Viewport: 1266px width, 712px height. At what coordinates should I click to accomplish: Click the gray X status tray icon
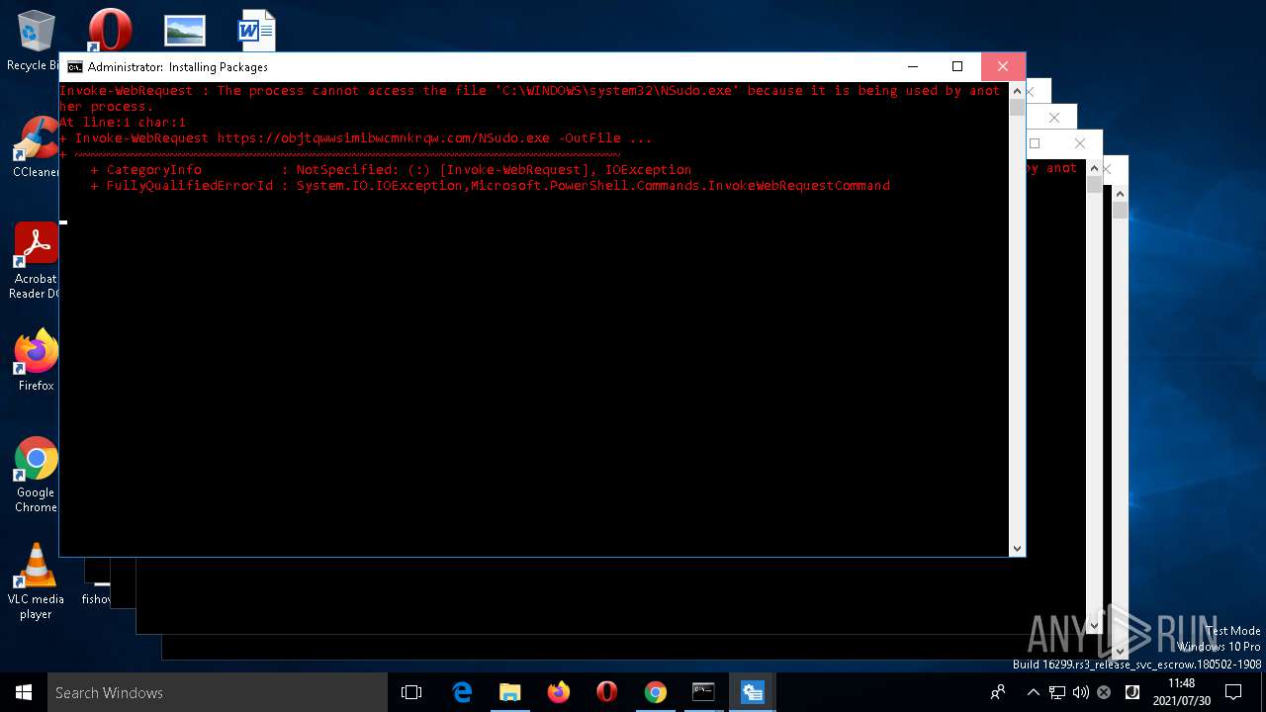point(1104,692)
